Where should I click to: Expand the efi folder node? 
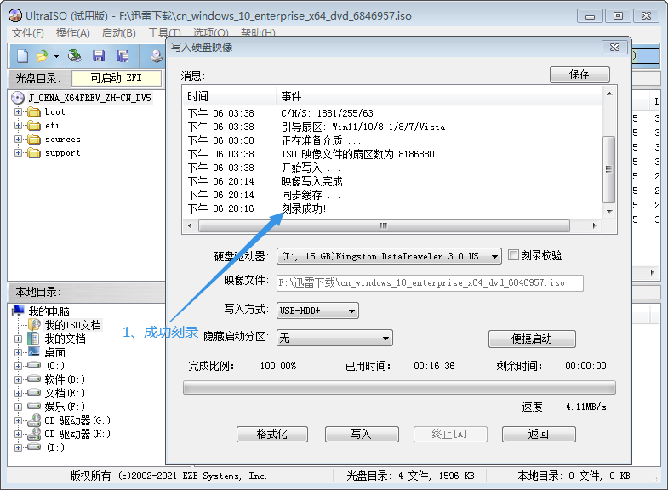click(x=18, y=126)
